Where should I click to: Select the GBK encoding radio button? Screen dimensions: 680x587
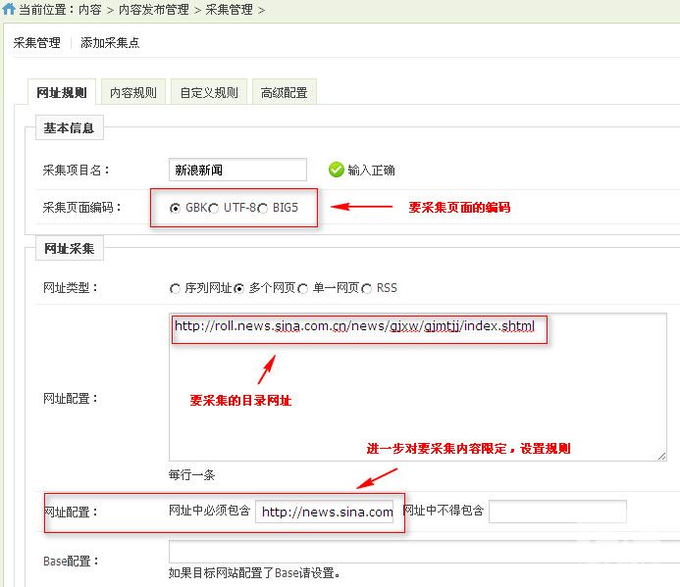point(176,209)
